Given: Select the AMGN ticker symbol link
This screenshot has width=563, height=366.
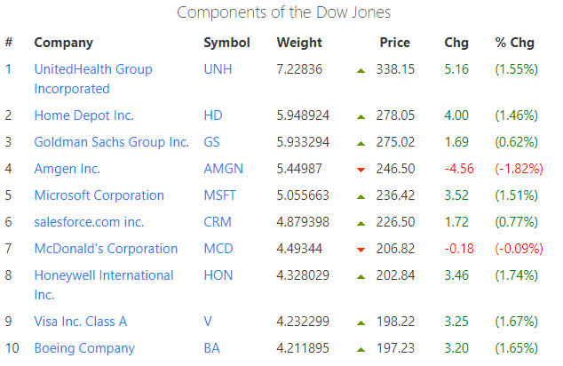Looking at the screenshot, I should pos(223,169).
